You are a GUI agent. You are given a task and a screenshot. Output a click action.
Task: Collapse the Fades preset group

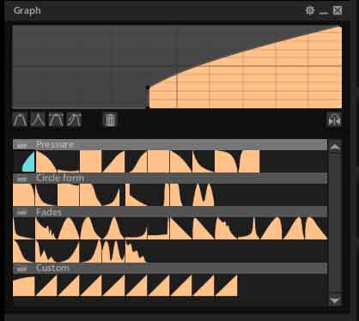point(22,212)
